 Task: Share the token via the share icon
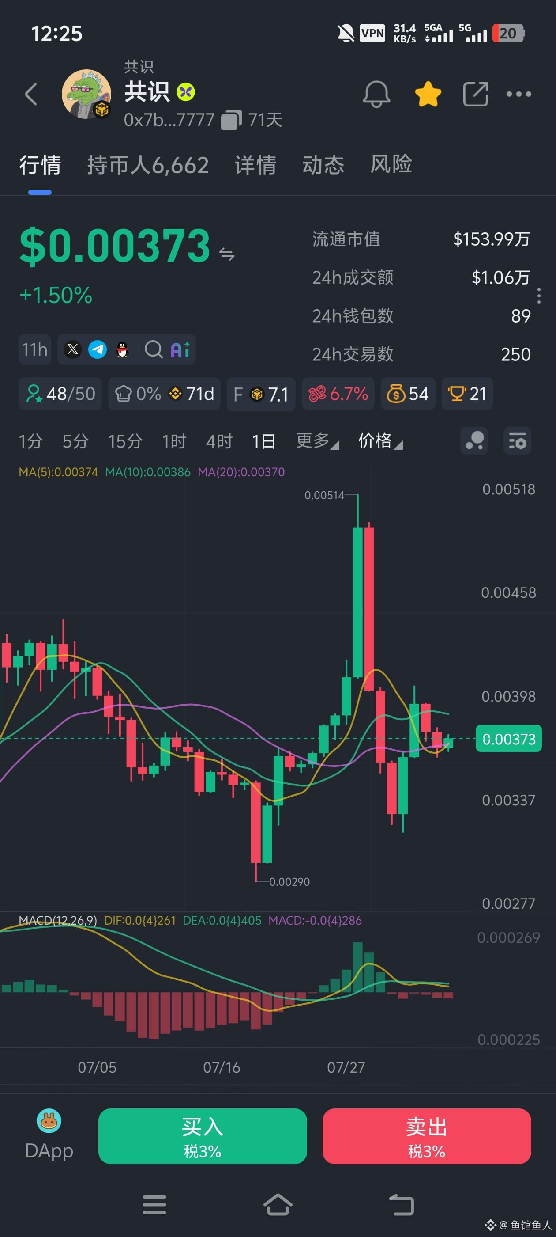[x=475, y=94]
